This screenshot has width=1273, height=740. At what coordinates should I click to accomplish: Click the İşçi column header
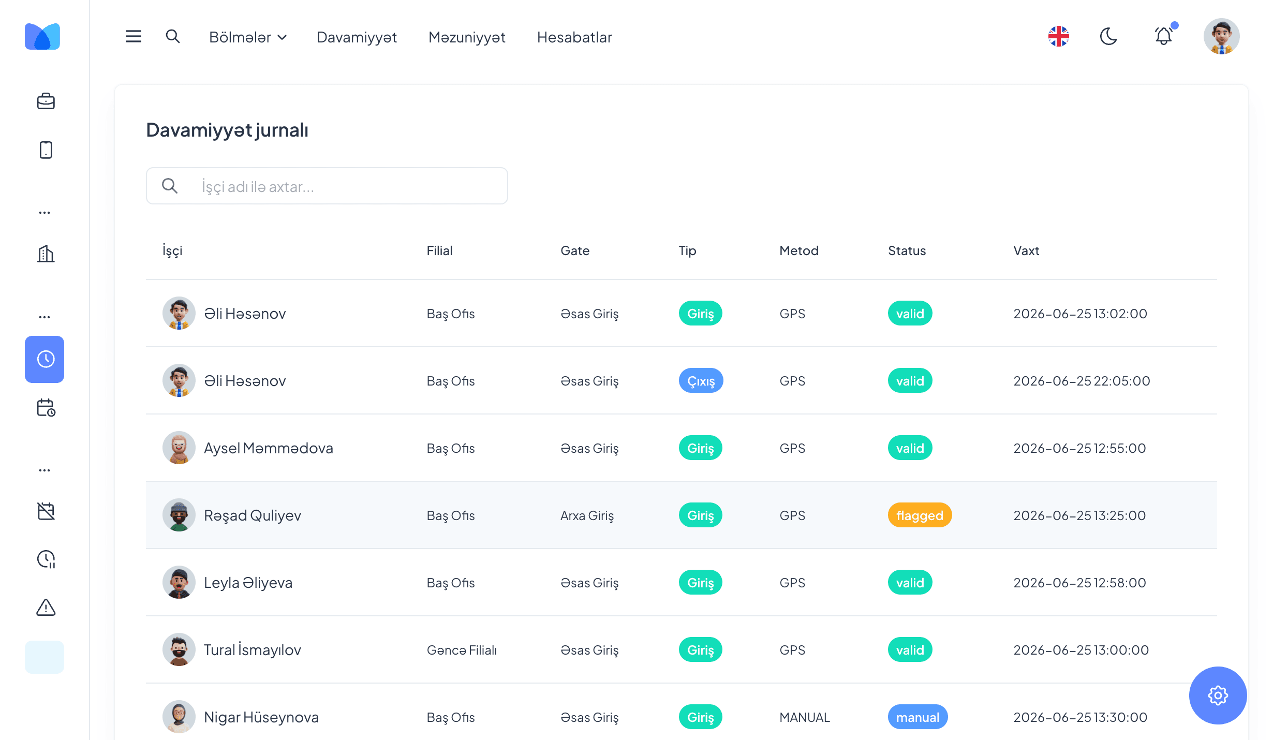coord(172,251)
